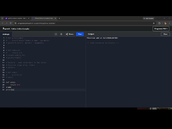The height and width of the screenshot is (129, 172).
Task: Click the Programiz logo
Action: 6,29
